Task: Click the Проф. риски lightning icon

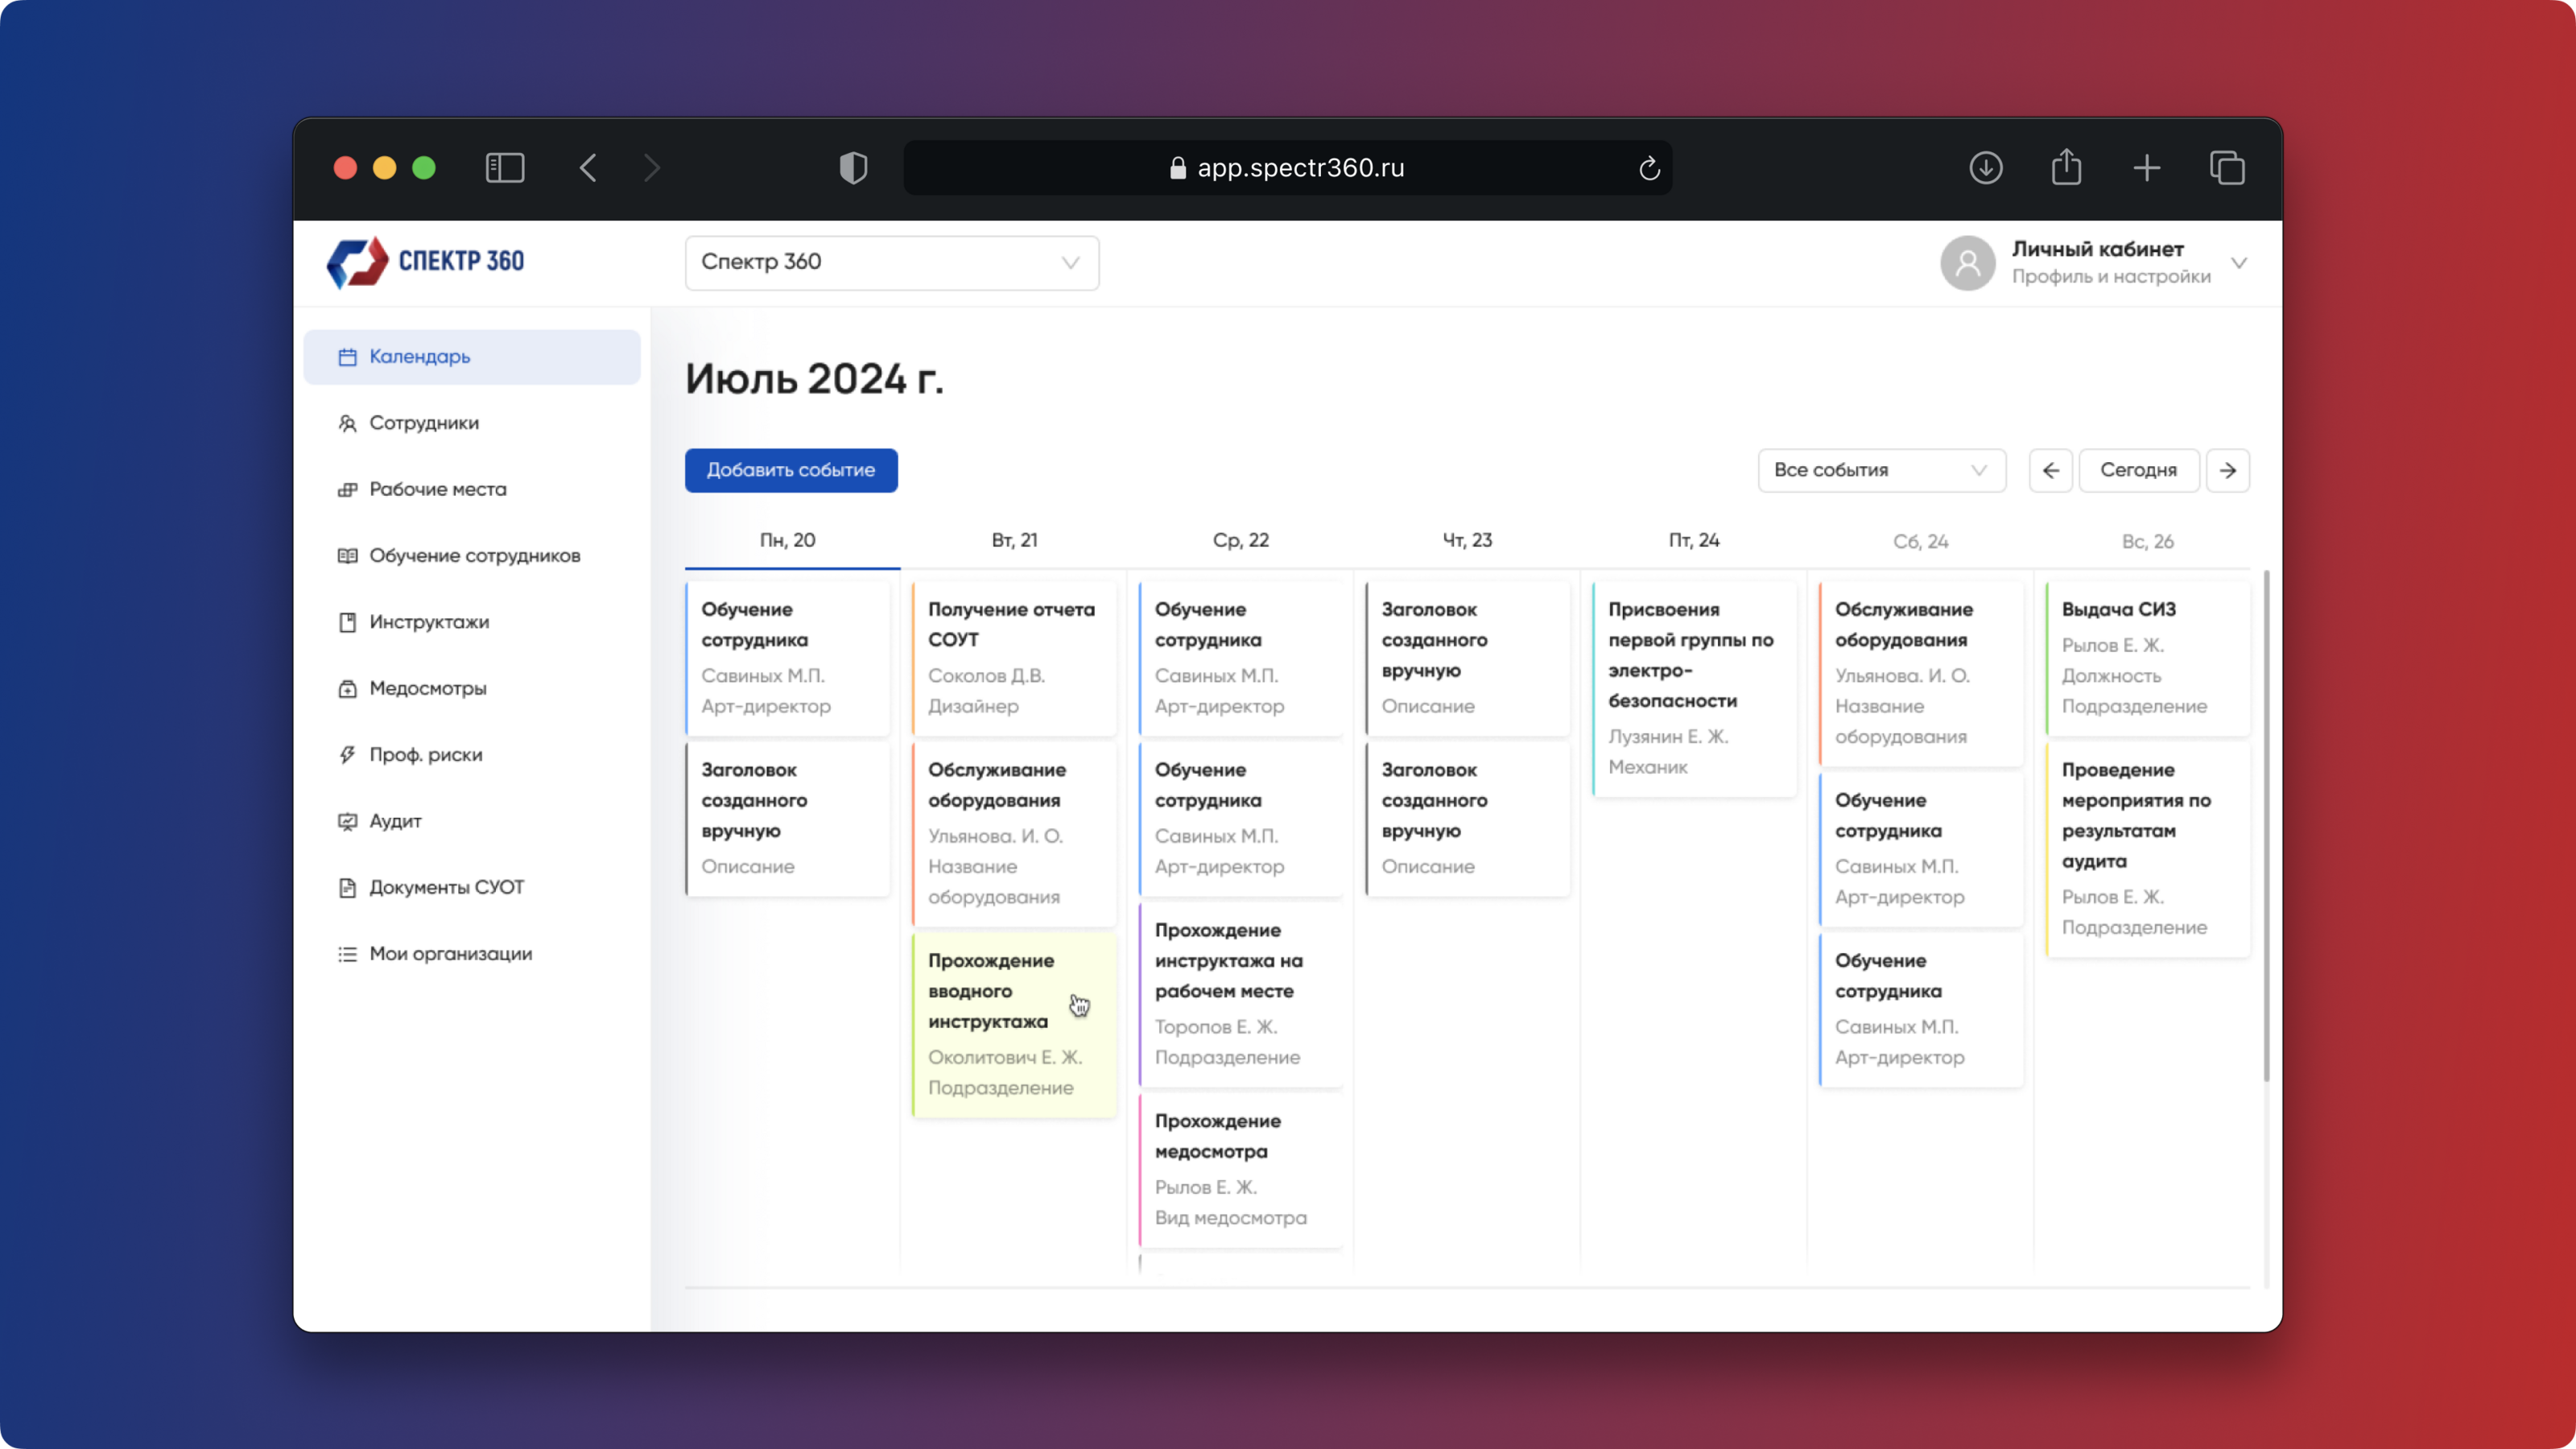Action: (x=347, y=755)
